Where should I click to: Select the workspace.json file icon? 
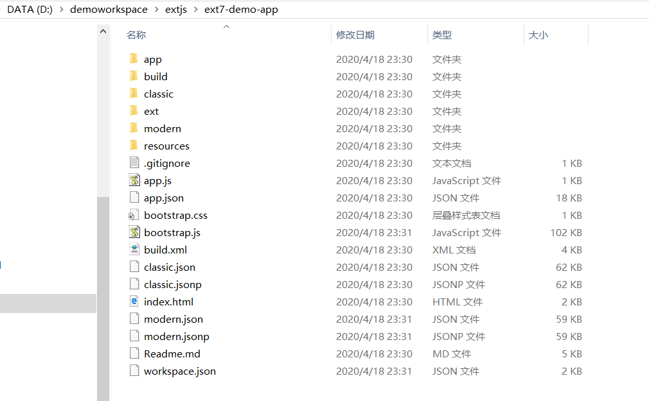(x=134, y=370)
